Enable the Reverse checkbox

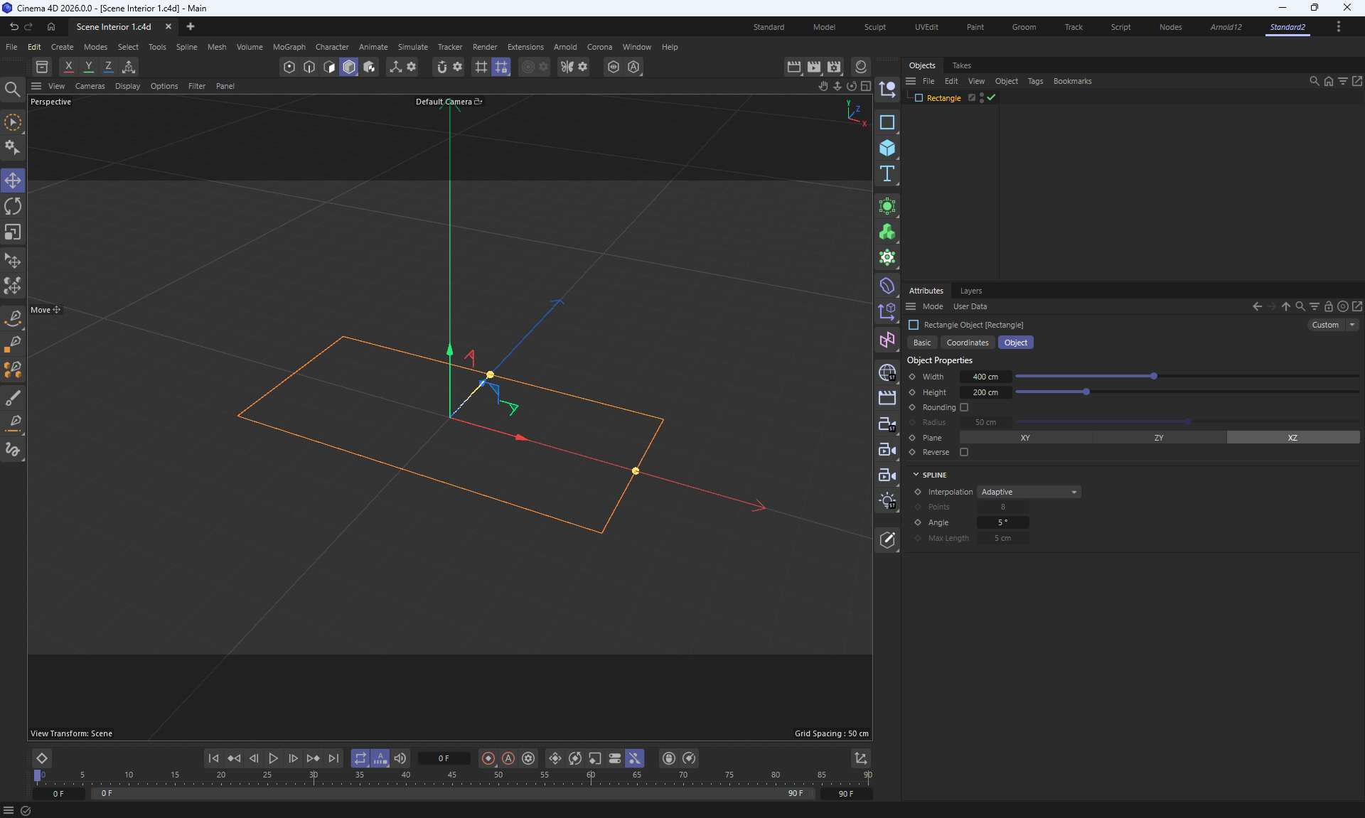[964, 452]
